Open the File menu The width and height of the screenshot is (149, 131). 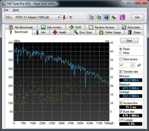pos(6,10)
